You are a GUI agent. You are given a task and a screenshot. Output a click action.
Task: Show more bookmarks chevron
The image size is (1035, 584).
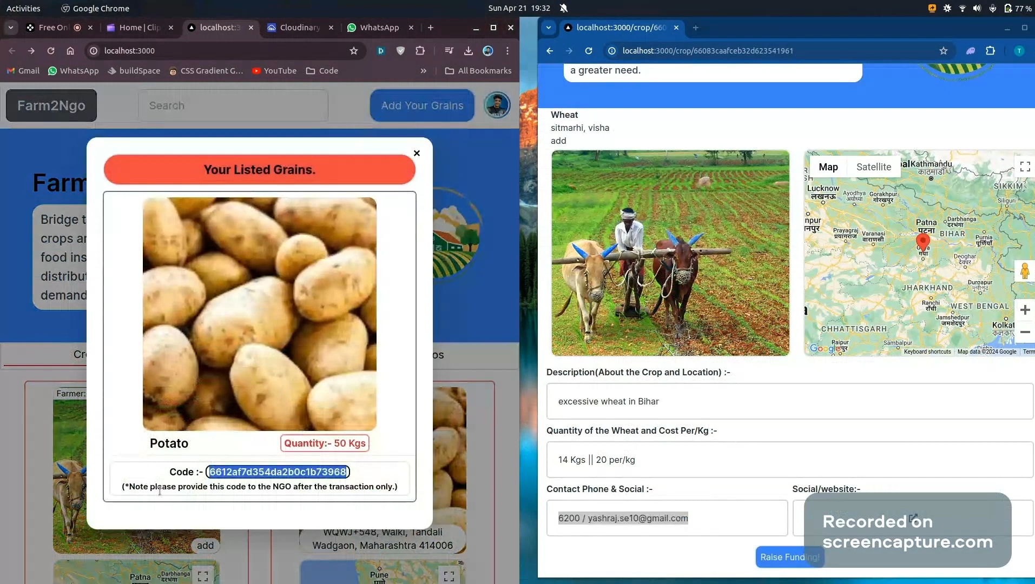pos(423,71)
